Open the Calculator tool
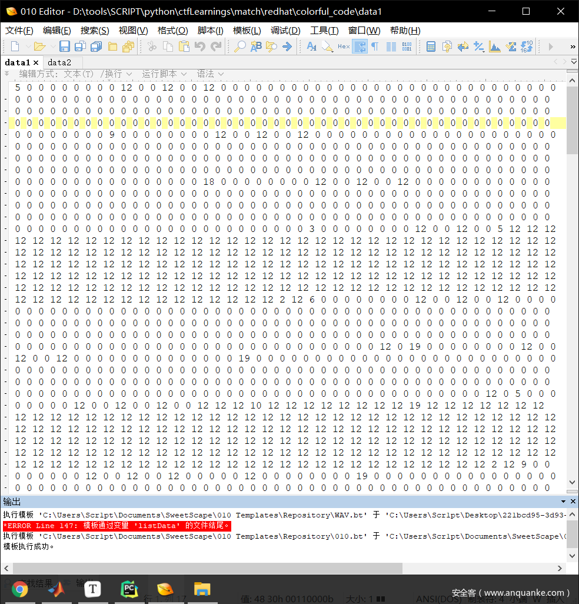This screenshot has width=579, height=604. point(431,47)
